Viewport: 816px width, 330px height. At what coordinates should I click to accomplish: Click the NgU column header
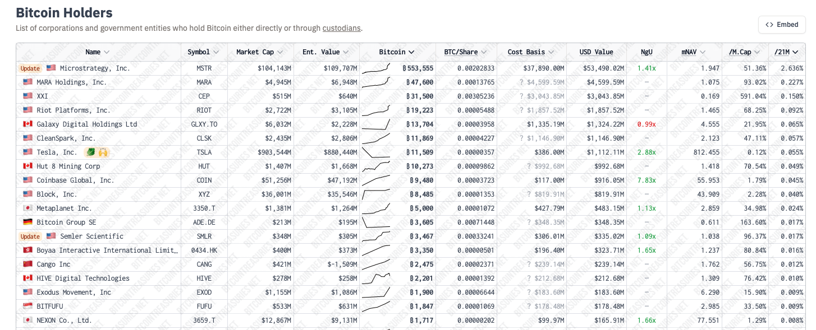(647, 52)
